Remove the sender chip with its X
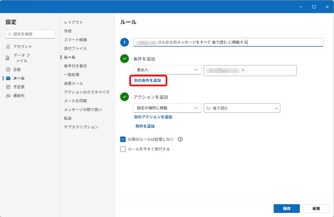 coord(243,70)
